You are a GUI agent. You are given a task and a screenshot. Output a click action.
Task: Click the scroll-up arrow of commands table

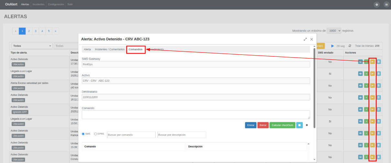point(308,144)
